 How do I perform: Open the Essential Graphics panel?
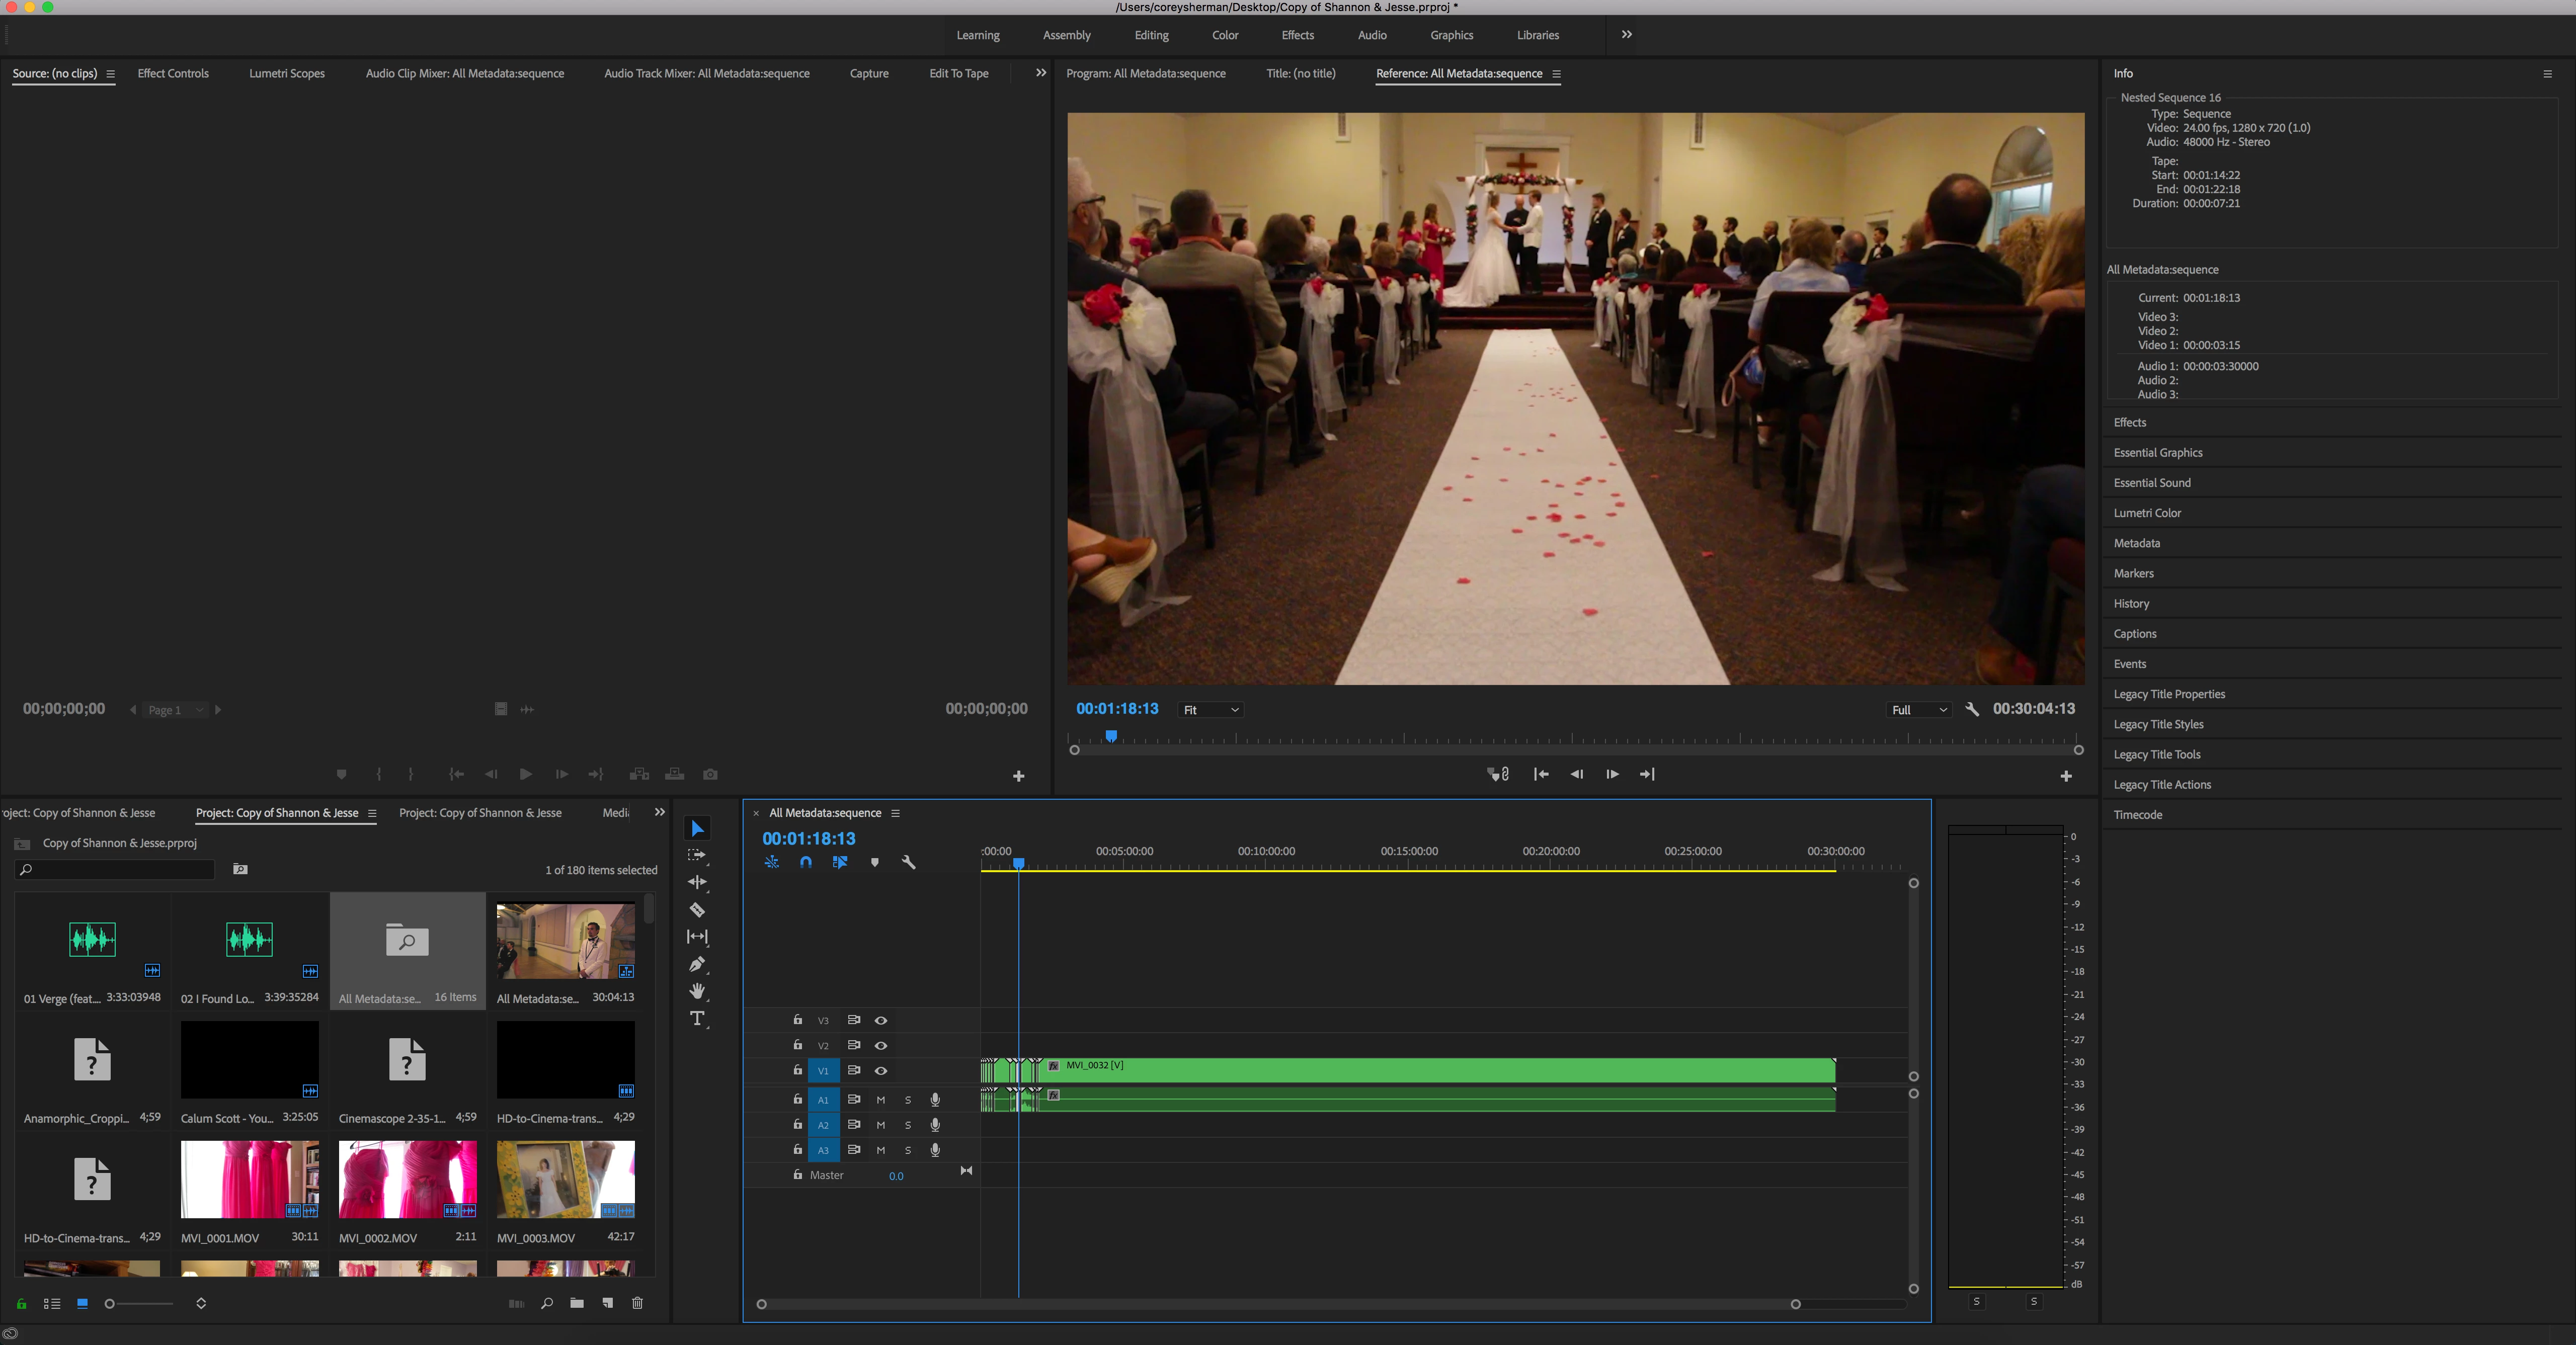(2158, 453)
